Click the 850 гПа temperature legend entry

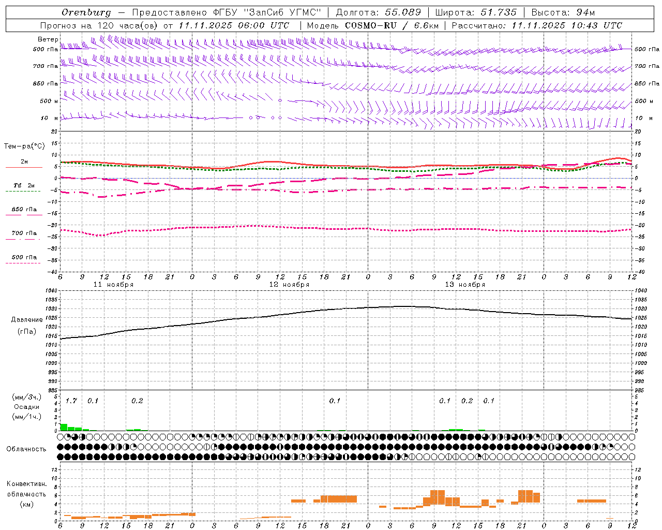tap(24, 210)
